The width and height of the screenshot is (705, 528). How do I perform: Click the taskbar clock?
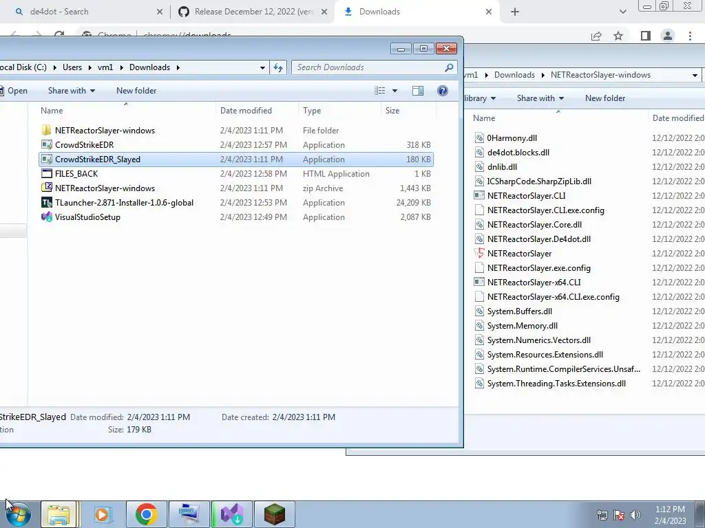670,515
